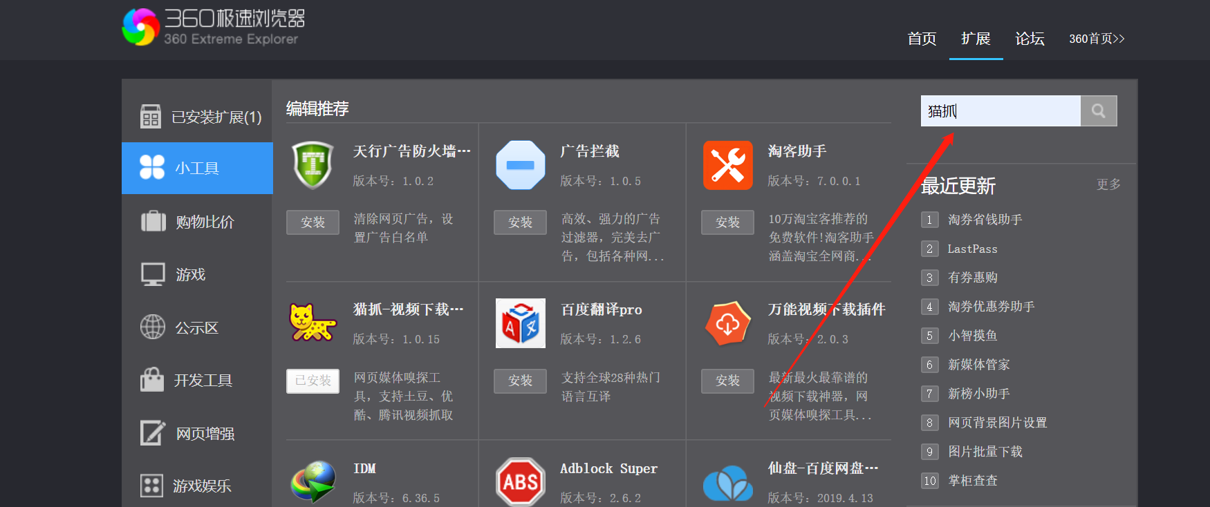Open the 猫抓-视频下载 title
The image size is (1210, 507).
(x=408, y=309)
